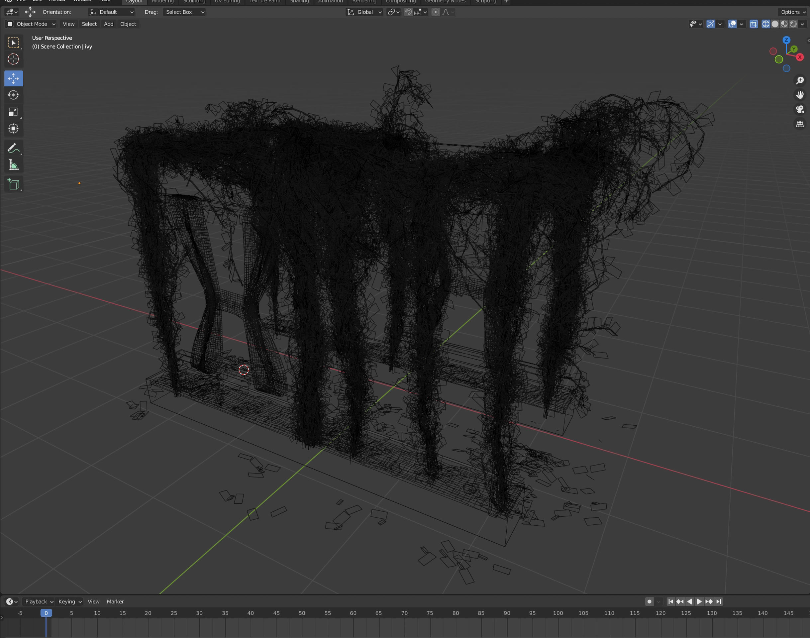Toggle auto keying record button
The width and height of the screenshot is (810, 638).
click(x=650, y=601)
